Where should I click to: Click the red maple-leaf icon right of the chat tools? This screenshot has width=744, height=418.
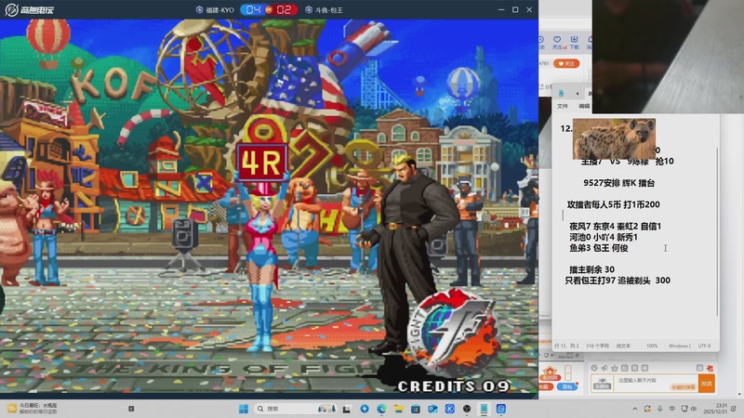pos(710,368)
